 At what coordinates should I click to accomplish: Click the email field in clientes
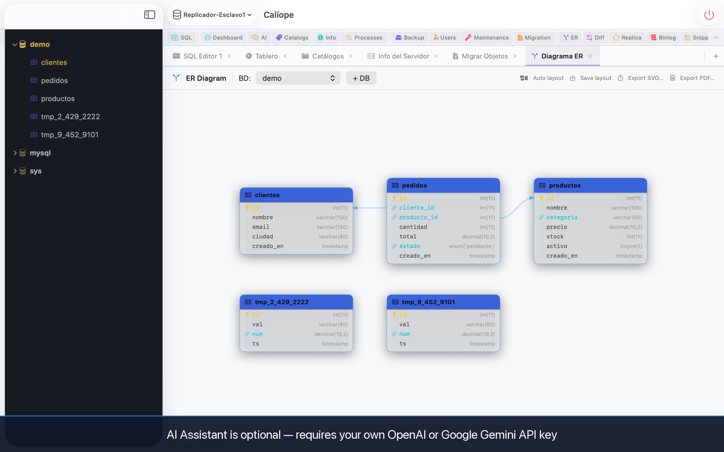[296, 227]
